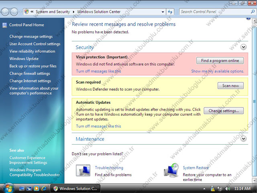Click the Maintenance section heading

[90, 139]
